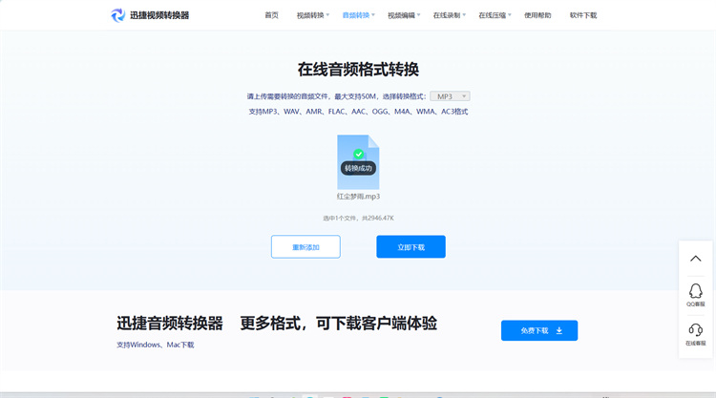Screen dimensions: 716x398
Task: Expand the 在线录制 dropdown menu
Action: point(450,15)
